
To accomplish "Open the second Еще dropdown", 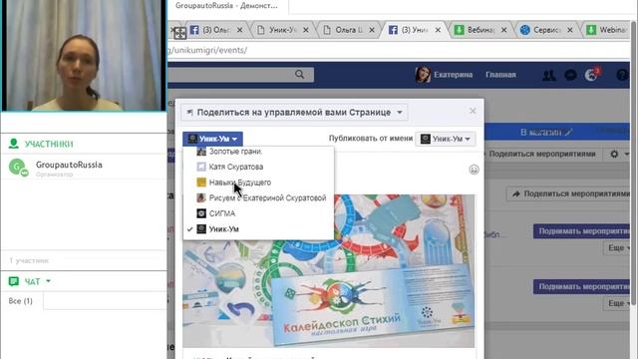I will point(618,303).
